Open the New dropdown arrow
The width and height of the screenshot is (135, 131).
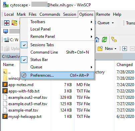coord(115,49)
